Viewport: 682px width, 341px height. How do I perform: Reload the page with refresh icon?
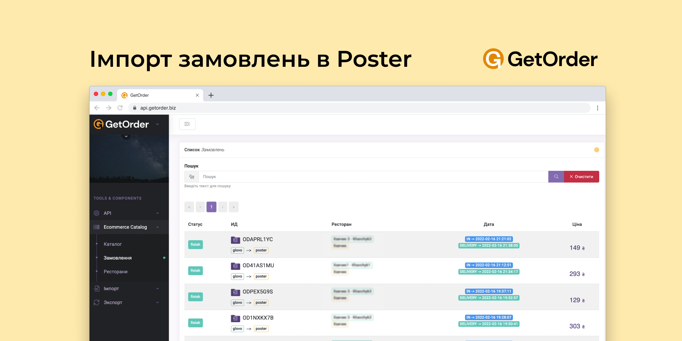point(120,108)
